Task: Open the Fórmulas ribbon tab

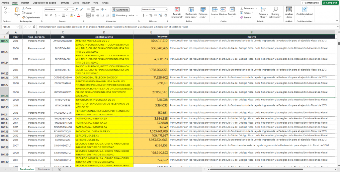Action: click(64, 3)
